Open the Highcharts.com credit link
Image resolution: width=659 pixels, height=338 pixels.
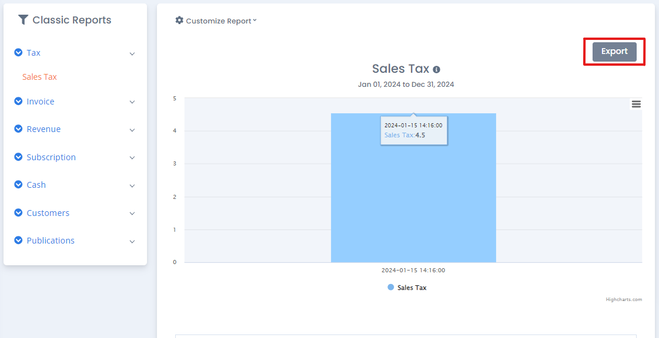point(624,299)
